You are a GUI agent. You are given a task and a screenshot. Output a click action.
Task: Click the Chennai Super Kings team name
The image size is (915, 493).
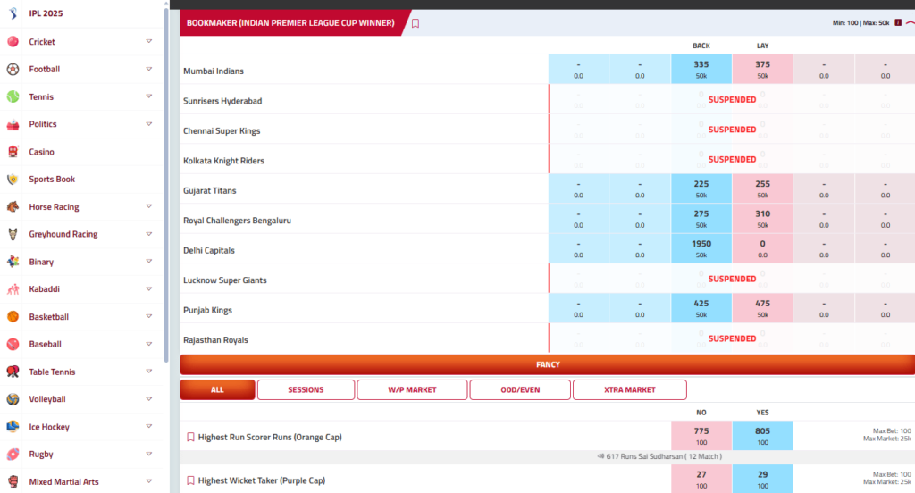[x=222, y=130]
